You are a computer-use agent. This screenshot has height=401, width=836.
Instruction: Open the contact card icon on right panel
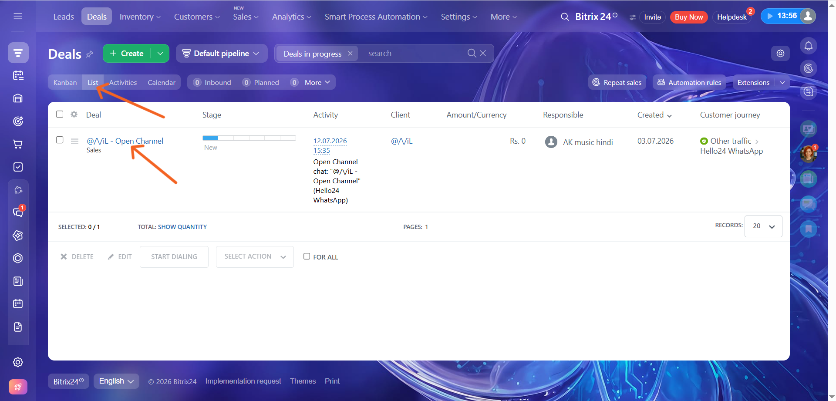coord(809,129)
